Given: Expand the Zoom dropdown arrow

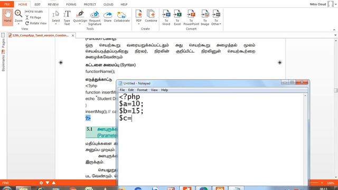Looking at the screenshot, I should click(18, 24).
